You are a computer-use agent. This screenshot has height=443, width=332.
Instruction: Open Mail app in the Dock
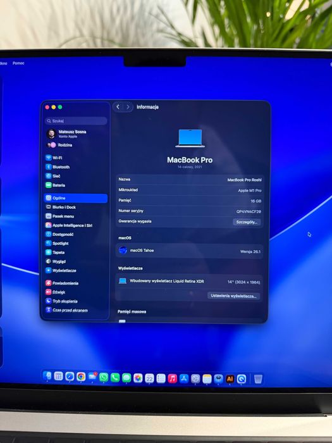[92, 377]
